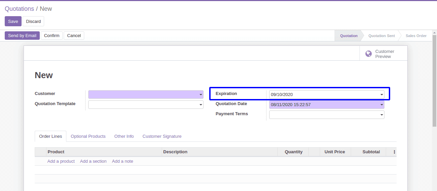
Task: Open the Quotation Date picker arrow
Action: click(x=382, y=105)
